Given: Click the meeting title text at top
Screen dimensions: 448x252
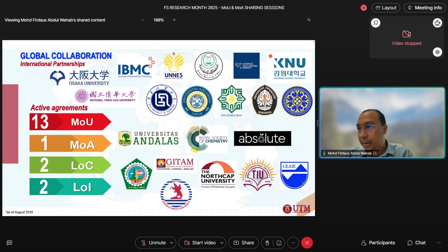Looking at the screenshot, I should (224, 8).
